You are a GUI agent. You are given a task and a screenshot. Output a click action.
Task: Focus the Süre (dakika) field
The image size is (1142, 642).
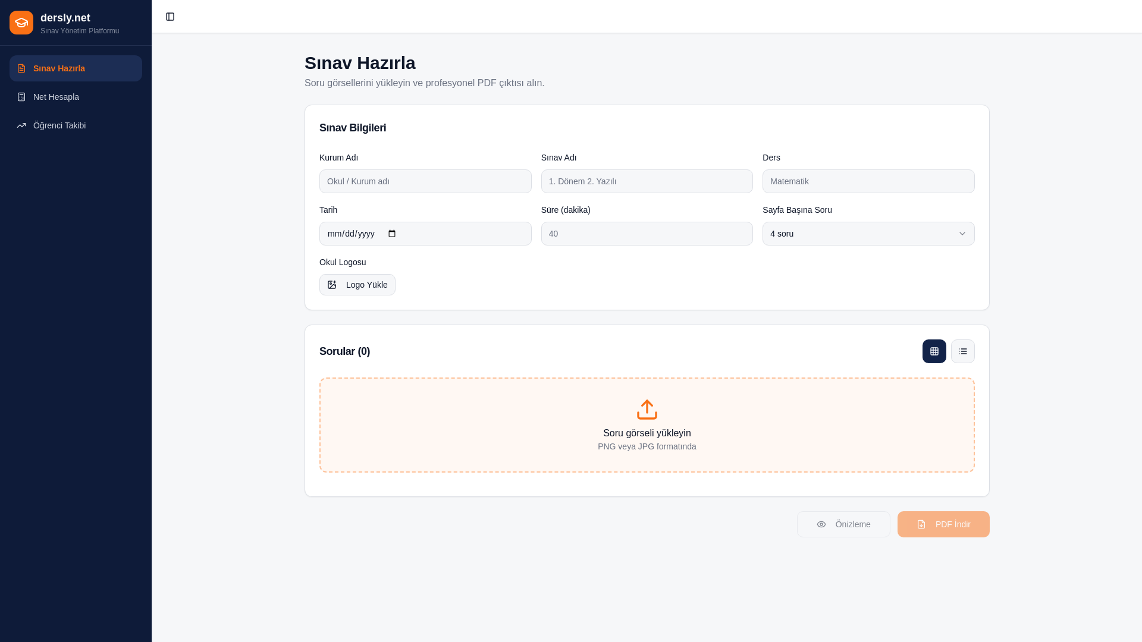[647, 234]
